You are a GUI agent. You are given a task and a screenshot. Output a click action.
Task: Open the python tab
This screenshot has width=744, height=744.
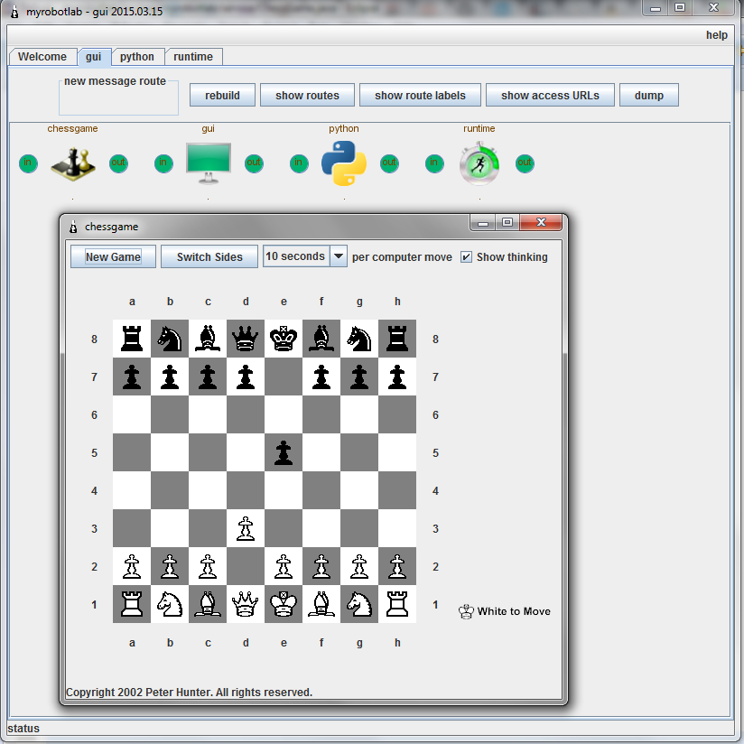[x=137, y=57]
